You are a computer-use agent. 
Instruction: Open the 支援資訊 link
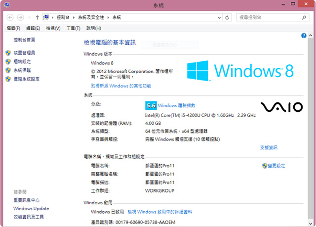coord(269,147)
